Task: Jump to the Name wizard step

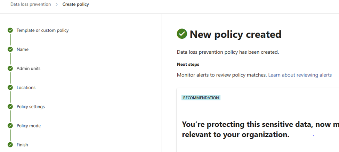Action: click(x=23, y=50)
